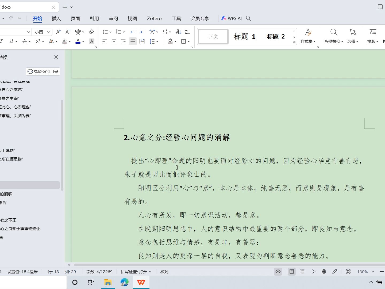Apply the highlight color pen

(x=64, y=41)
